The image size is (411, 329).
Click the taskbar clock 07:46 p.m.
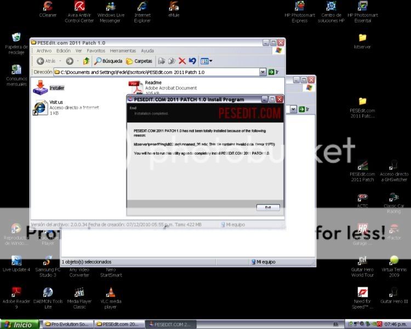[x=395, y=324]
